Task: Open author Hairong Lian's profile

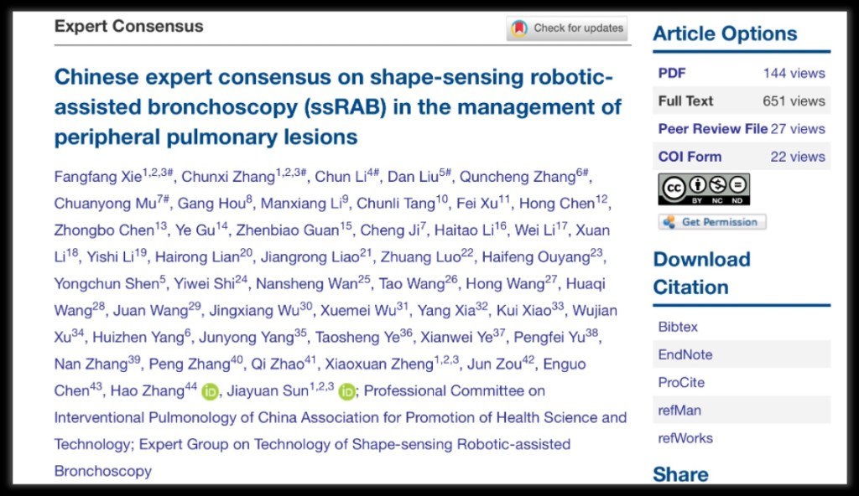Action: pos(197,257)
